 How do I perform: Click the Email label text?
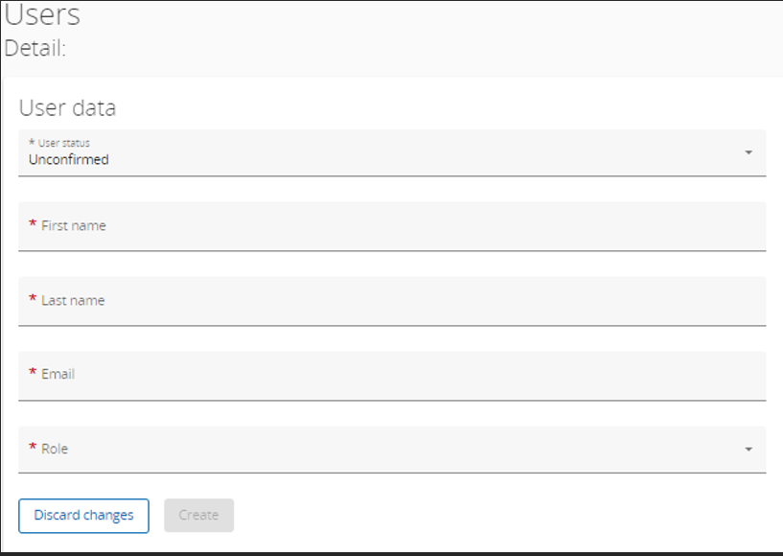(58, 374)
